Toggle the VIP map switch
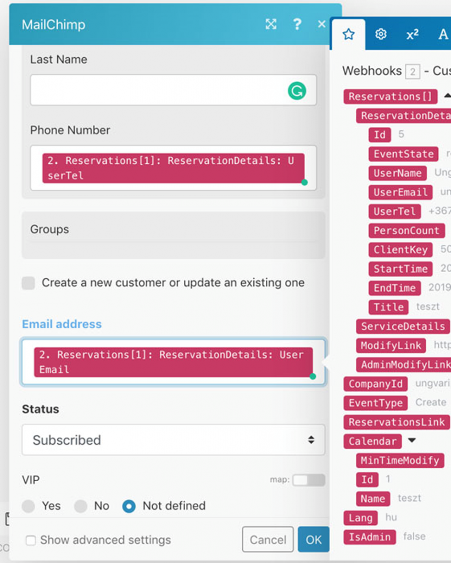This screenshot has height=563, width=451. point(309,480)
